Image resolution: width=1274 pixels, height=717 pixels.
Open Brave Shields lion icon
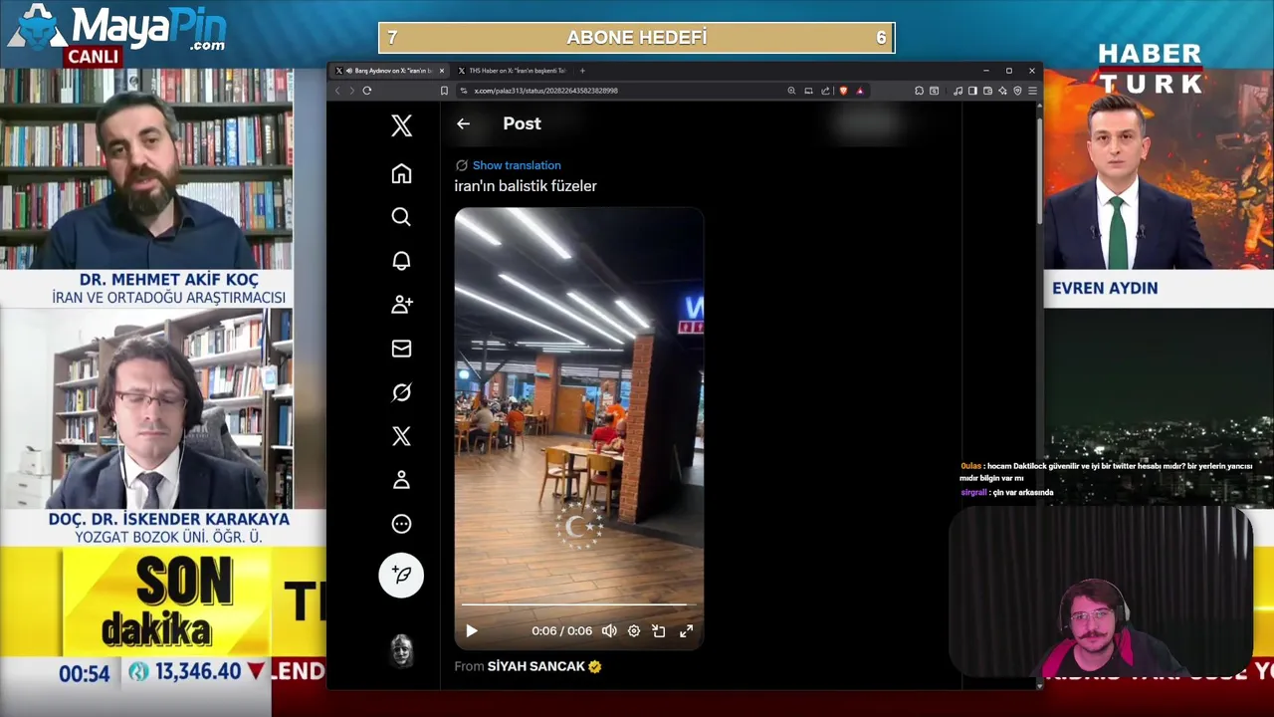[843, 91]
